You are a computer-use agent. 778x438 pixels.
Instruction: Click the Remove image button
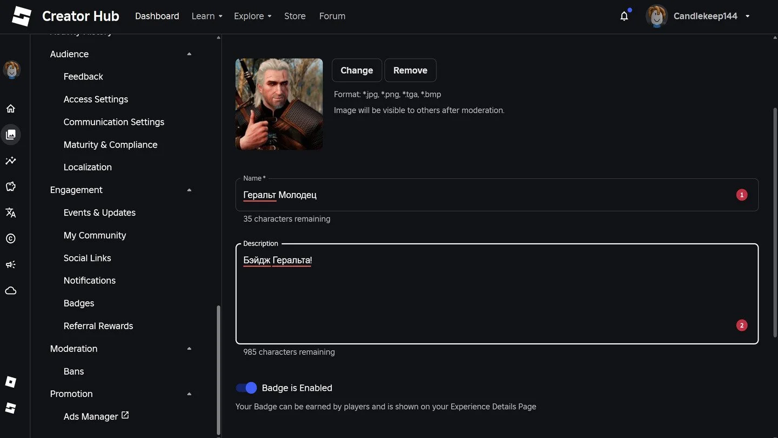pos(411,70)
